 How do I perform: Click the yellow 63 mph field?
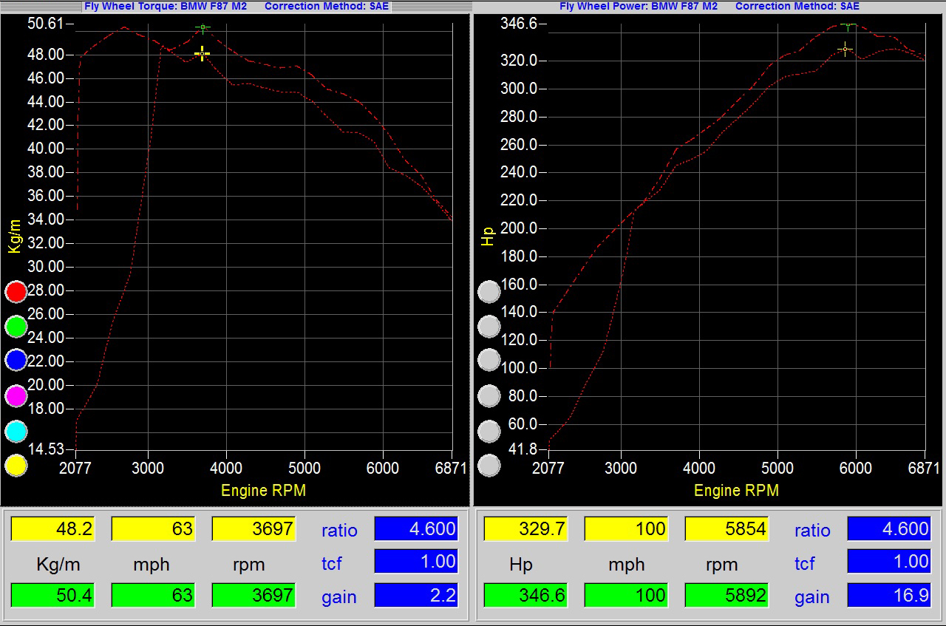tap(153, 528)
